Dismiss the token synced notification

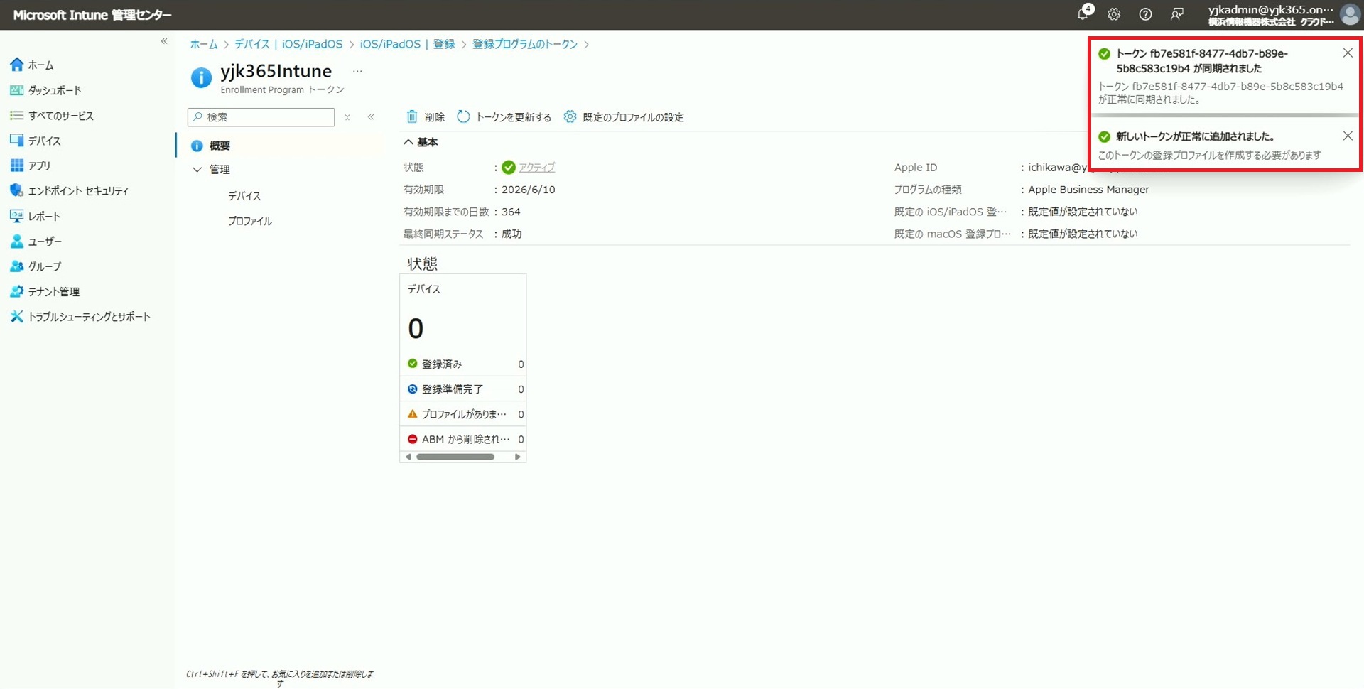(1347, 53)
